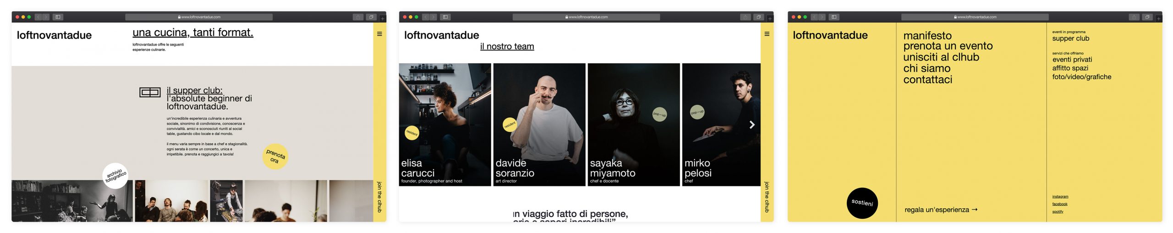Select contattaci menu item

tap(927, 80)
